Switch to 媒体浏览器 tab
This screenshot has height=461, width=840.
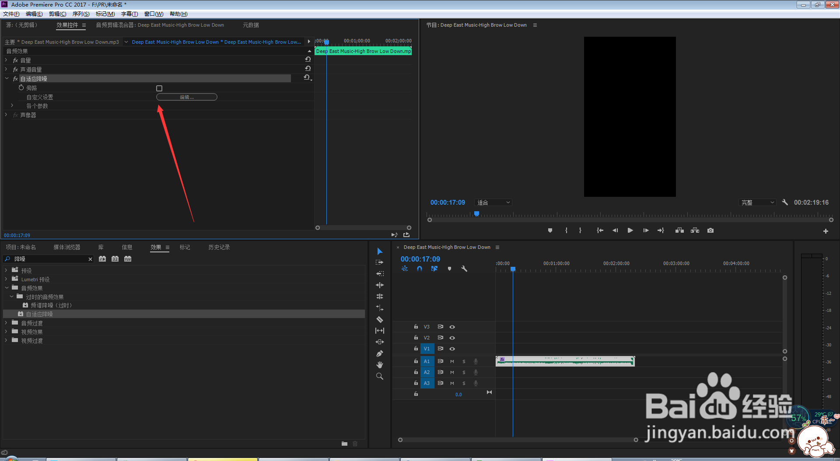(x=67, y=247)
